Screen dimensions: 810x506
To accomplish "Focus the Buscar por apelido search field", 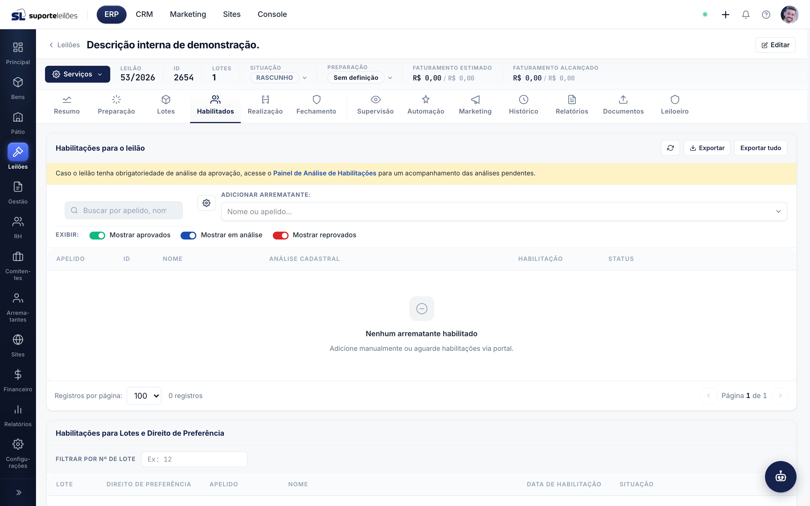I will coord(123,210).
